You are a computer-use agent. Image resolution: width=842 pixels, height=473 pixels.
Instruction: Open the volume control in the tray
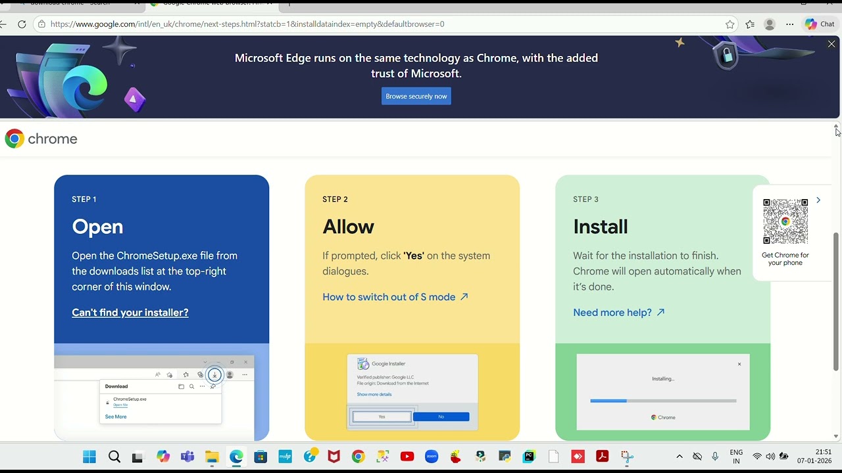tap(770, 457)
